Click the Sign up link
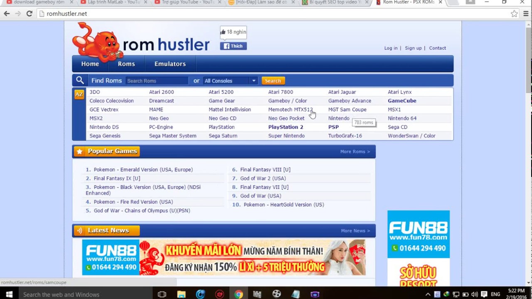 [413, 48]
